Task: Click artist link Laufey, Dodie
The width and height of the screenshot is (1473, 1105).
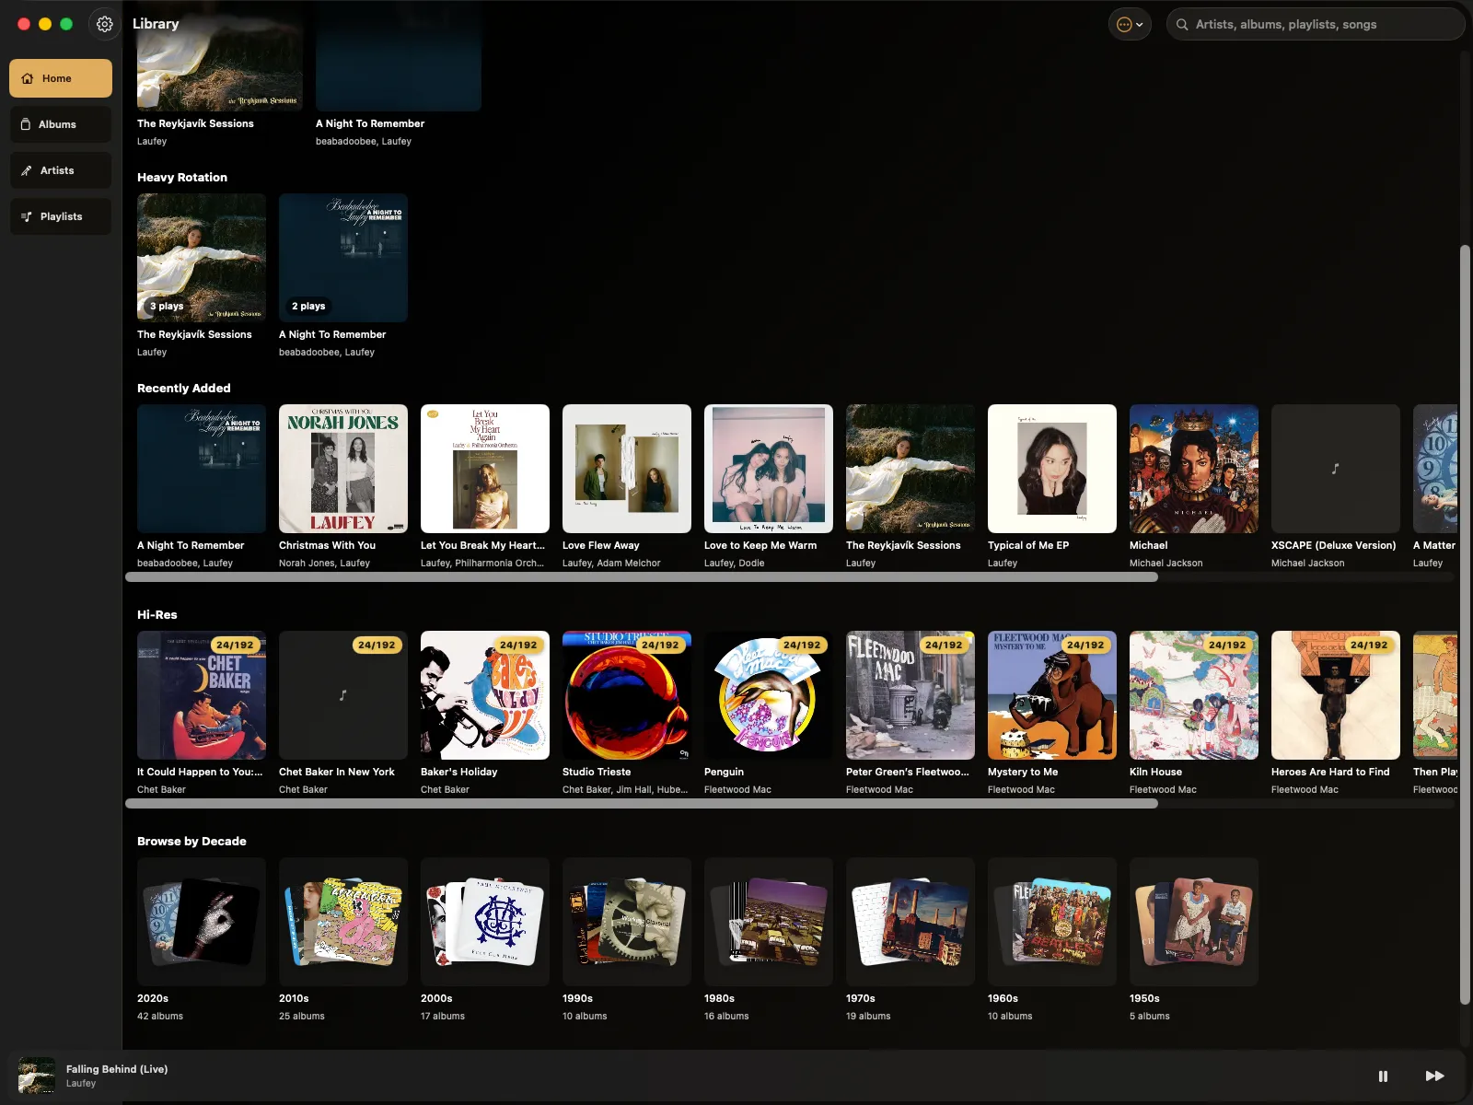Action: [734, 564]
